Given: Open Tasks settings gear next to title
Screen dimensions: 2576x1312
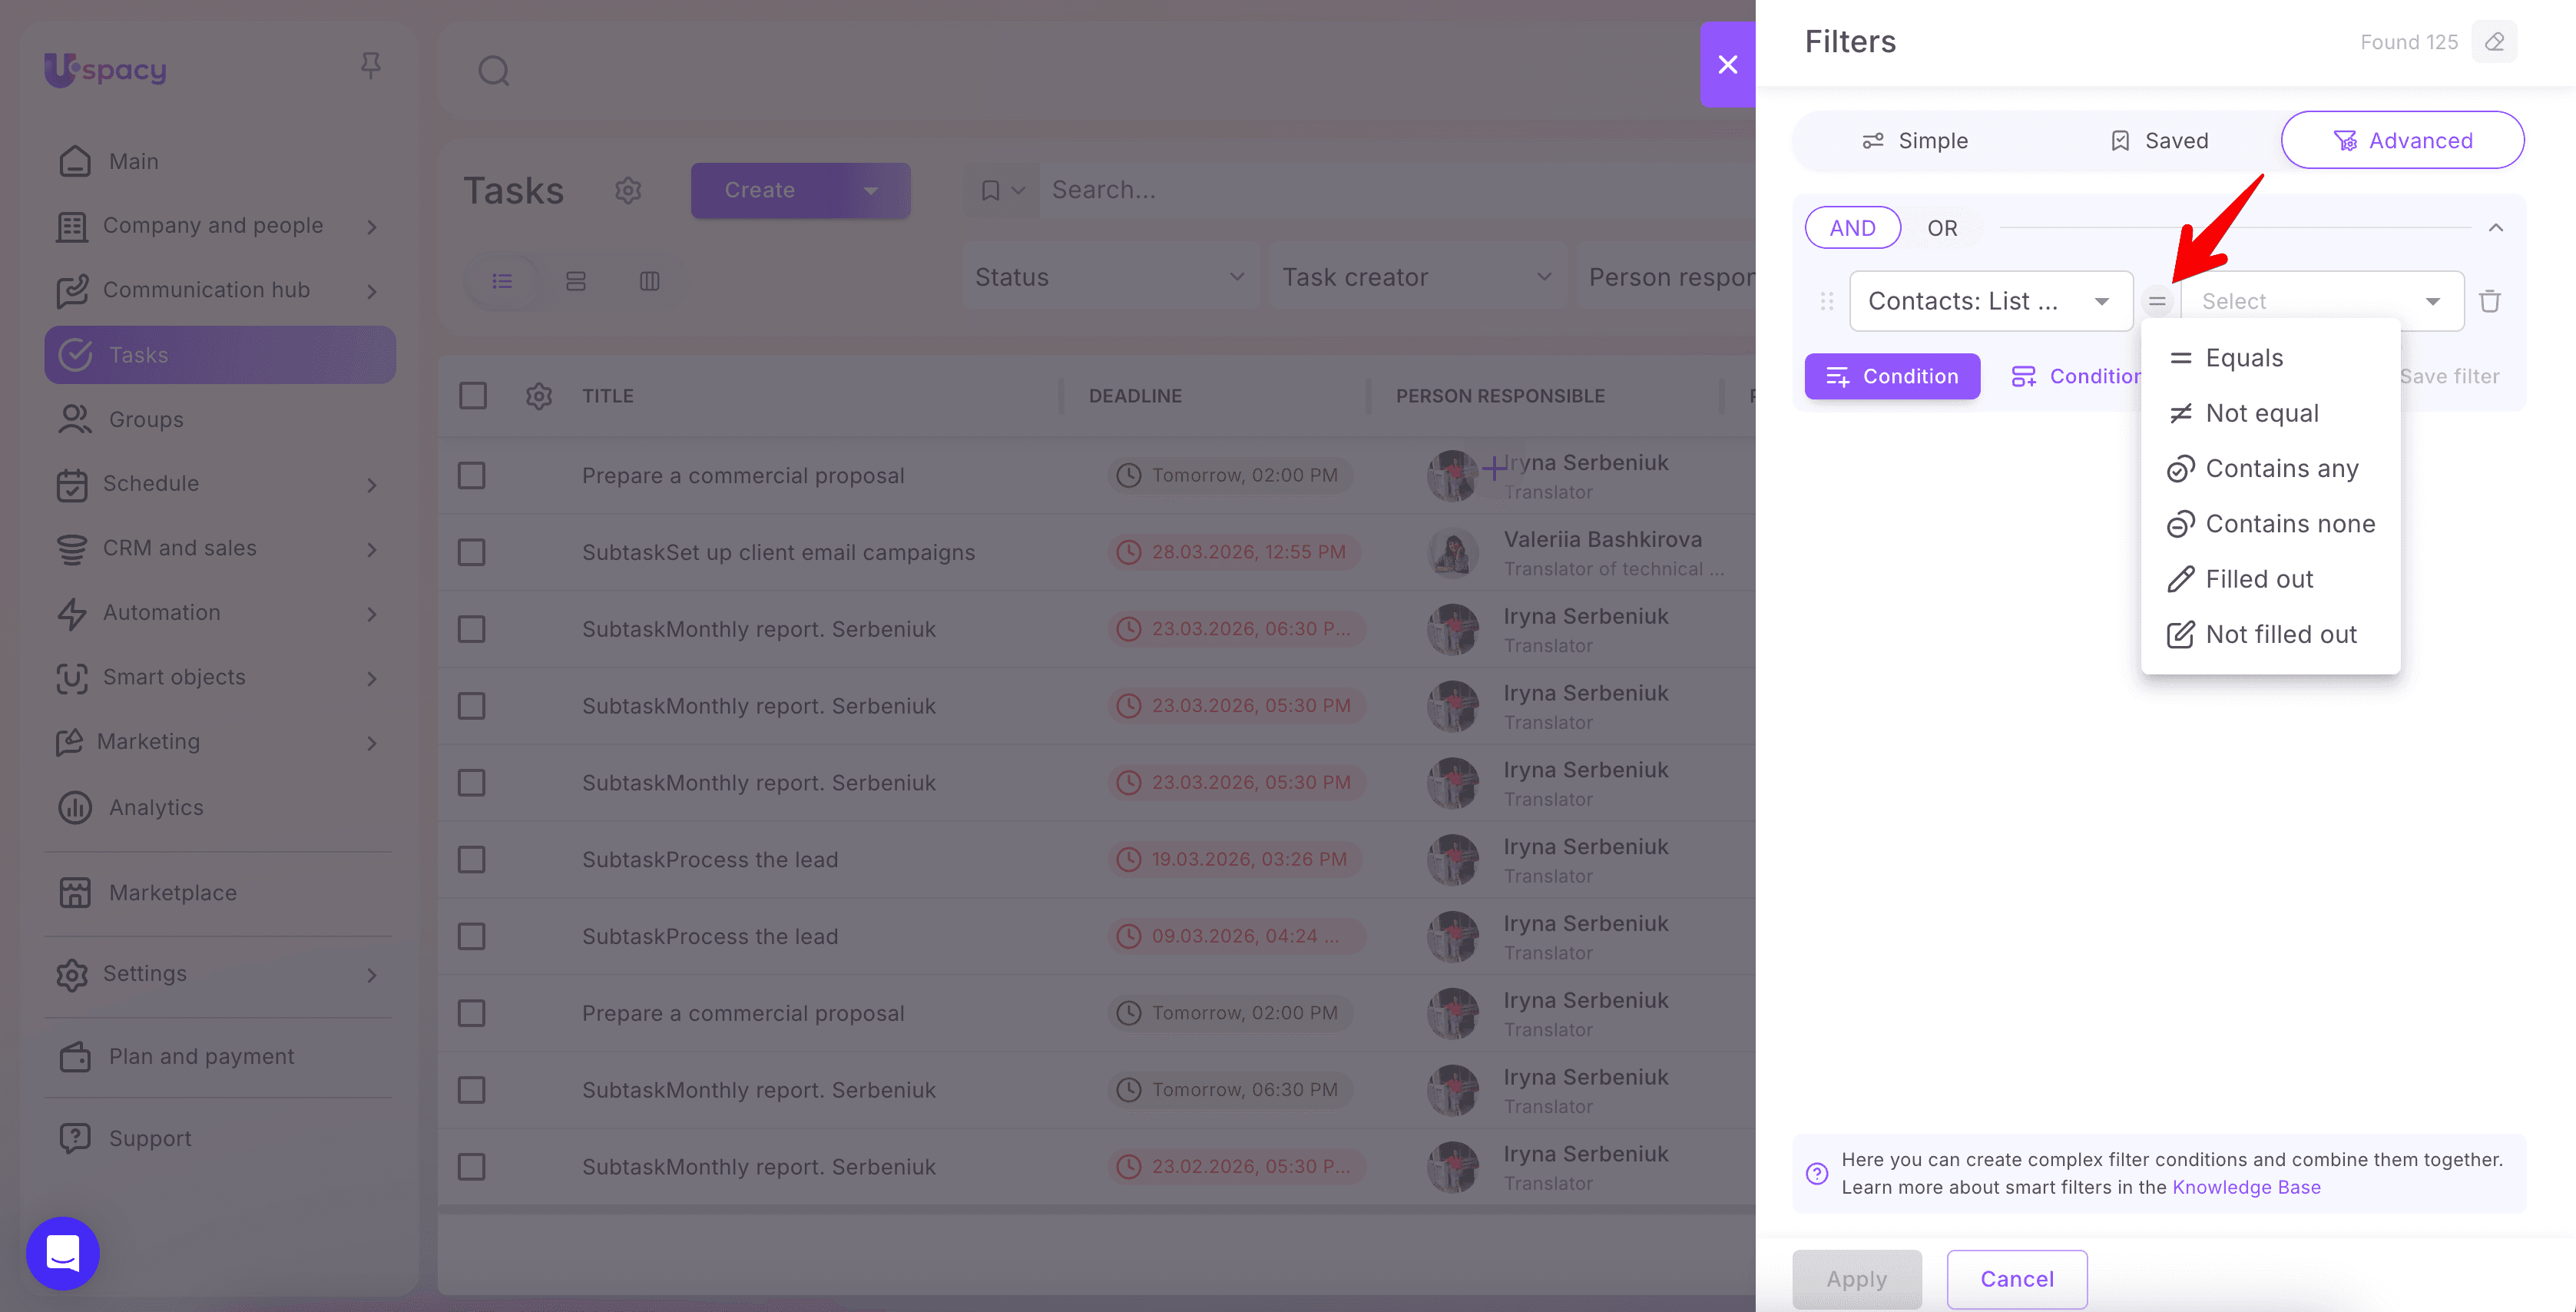Looking at the screenshot, I should 628,190.
